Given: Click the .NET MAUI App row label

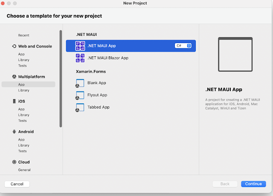Looking at the screenshot, I should pos(102,46).
